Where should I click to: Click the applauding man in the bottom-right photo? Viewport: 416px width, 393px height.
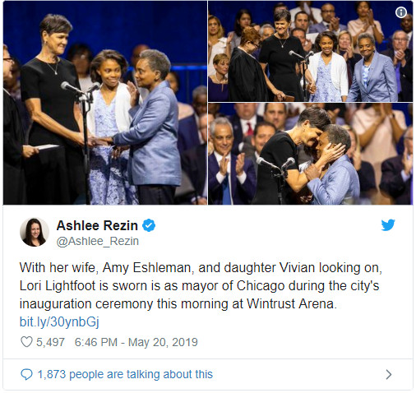click(x=229, y=162)
